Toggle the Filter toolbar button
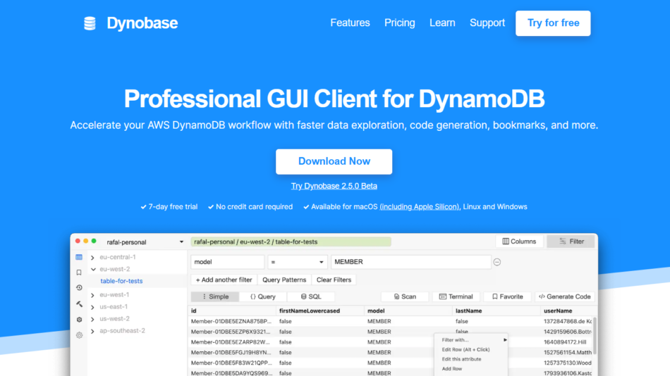670x376 pixels. coord(571,242)
